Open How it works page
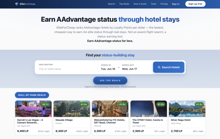220x139 pixels. (140, 4)
